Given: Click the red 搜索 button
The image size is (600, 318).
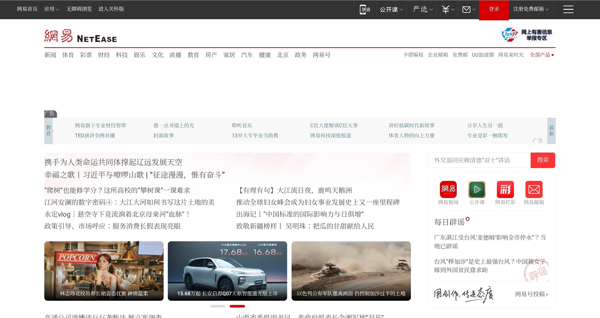Looking at the screenshot, I should click(x=543, y=160).
